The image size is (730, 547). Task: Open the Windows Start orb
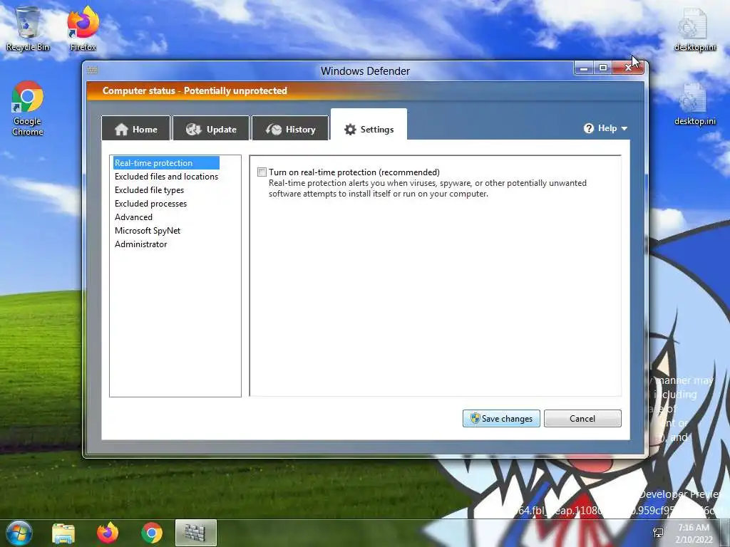point(19,533)
